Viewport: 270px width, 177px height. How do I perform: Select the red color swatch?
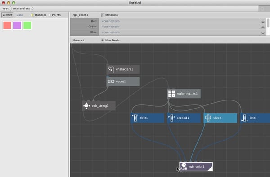click(x=7, y=25)
